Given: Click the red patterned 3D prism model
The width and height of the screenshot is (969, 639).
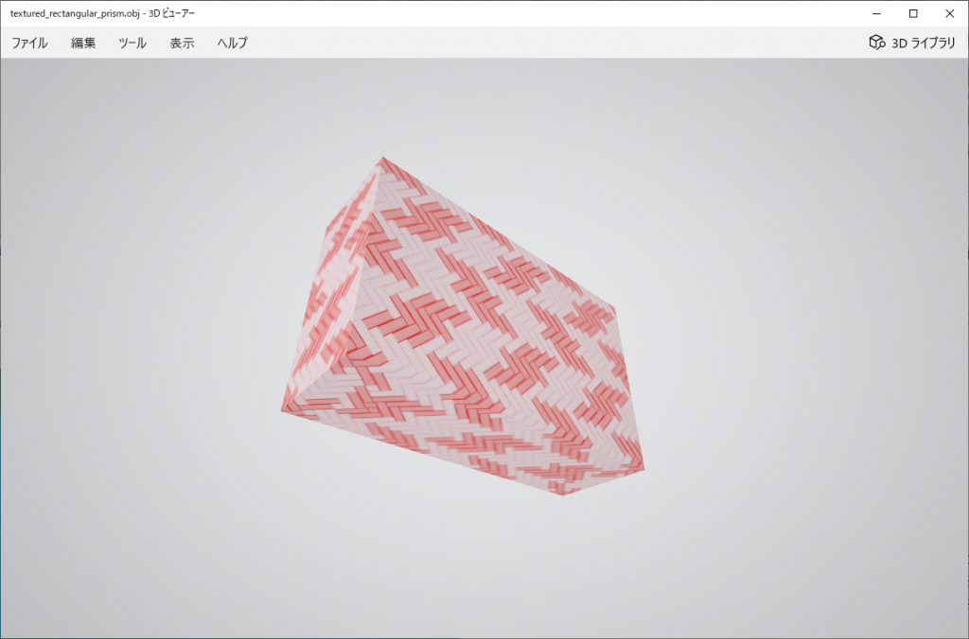Looking at the screenshot, I should click(463, 326).
